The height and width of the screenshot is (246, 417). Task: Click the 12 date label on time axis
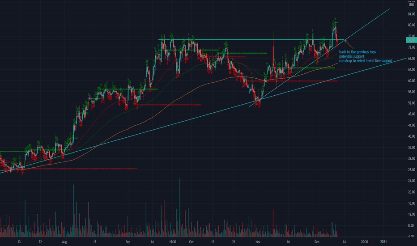(x=213, y=242)
